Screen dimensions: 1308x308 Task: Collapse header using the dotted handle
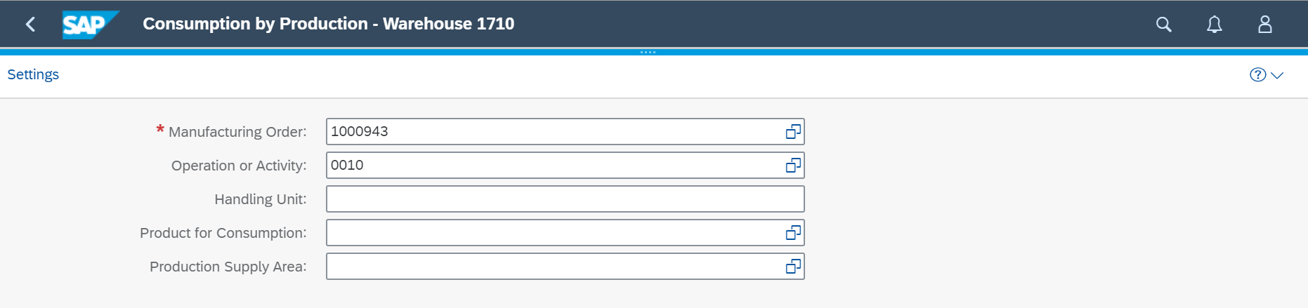pos(648,52)
